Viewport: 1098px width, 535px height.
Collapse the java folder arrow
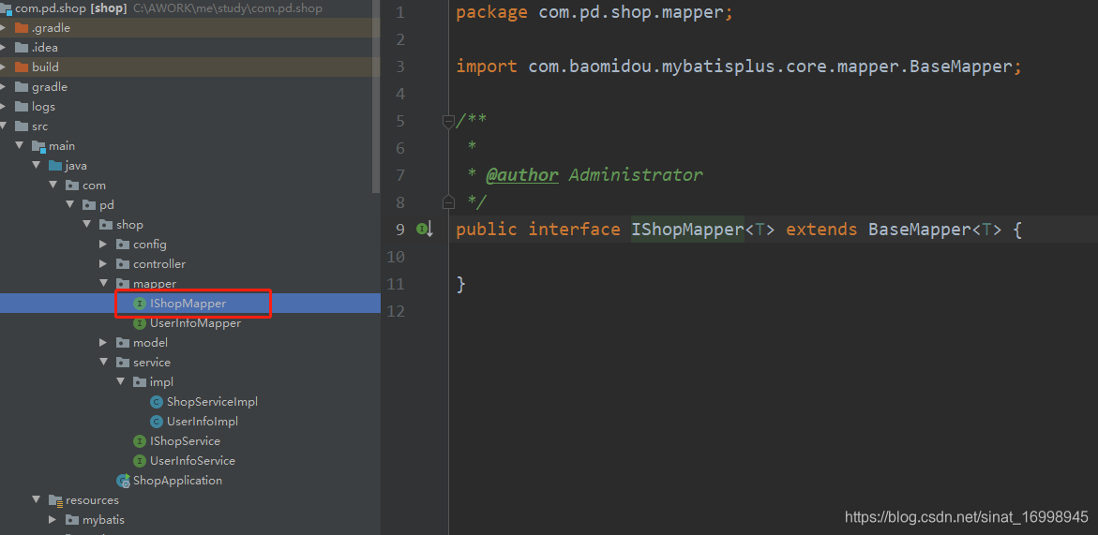pyautogui.click(x=37, y=166)
